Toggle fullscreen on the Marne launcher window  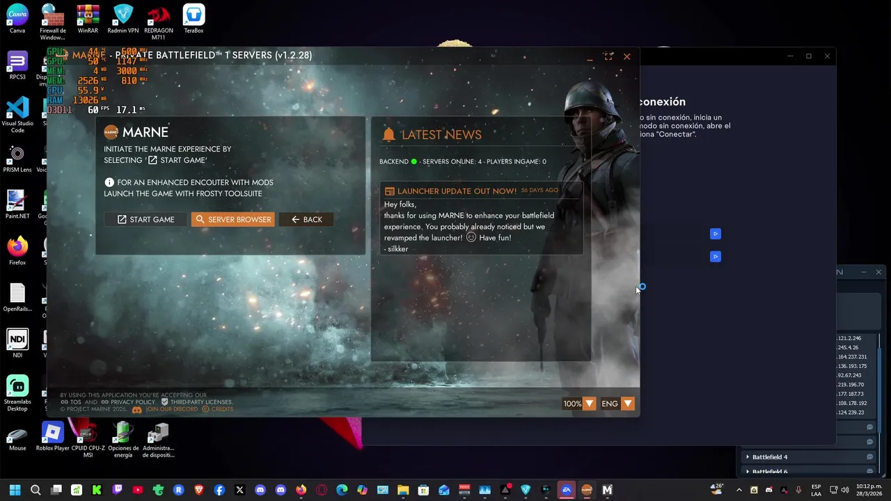coord(608,56)
